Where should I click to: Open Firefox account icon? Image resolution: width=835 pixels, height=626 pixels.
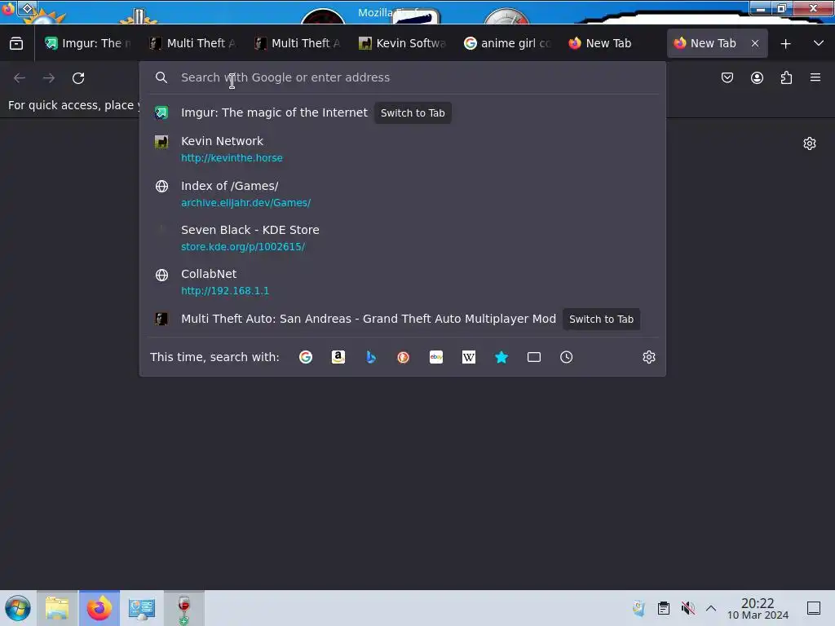pyautogui.click(x=757, y=77)
